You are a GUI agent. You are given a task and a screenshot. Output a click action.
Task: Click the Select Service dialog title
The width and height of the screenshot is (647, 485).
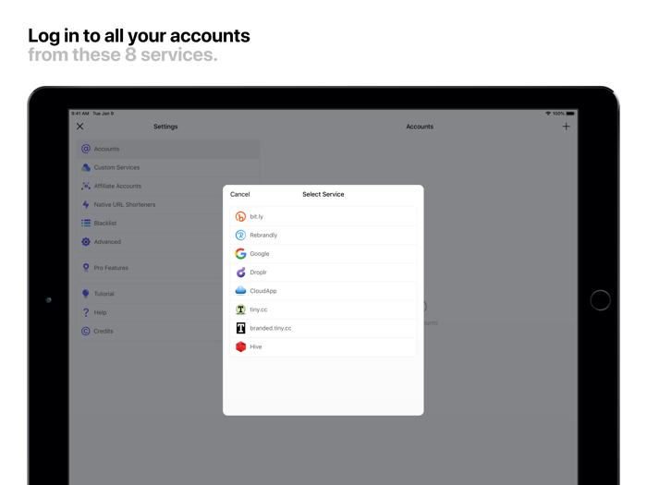[323, 194]
